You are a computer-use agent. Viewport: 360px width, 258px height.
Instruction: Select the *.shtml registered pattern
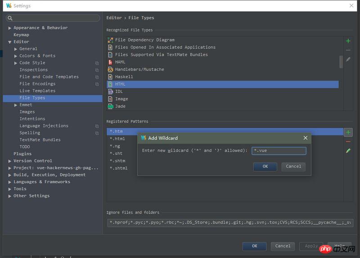[x=118, y=168]
